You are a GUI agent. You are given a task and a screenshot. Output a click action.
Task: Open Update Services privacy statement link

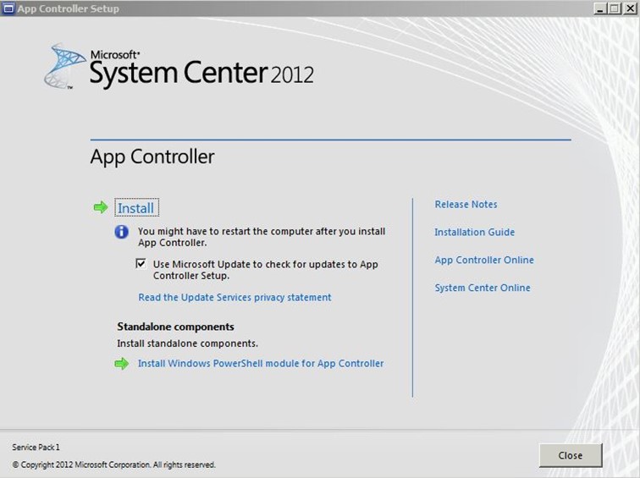tap(234, 297)
